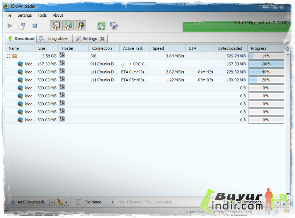Click the 26% progress bar

[266, 80]
